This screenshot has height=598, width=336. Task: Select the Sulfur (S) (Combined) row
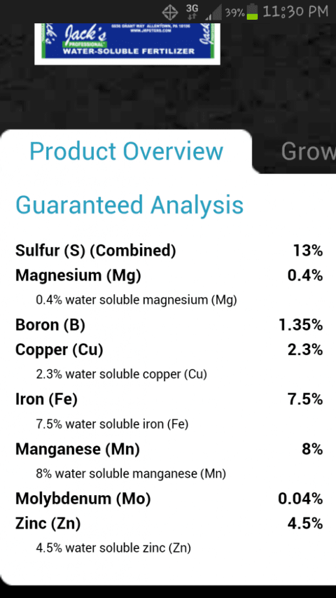169,251
